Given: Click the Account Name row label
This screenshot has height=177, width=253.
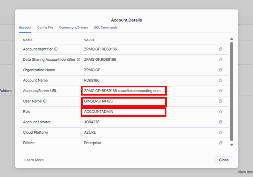Looking at the screenshot, I should [35, 80].
